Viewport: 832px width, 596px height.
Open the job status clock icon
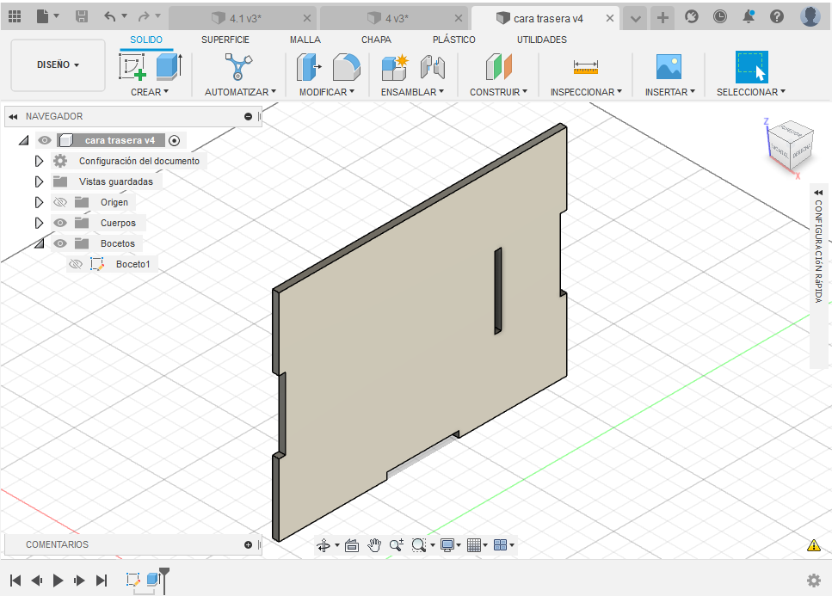coord(720,17)
